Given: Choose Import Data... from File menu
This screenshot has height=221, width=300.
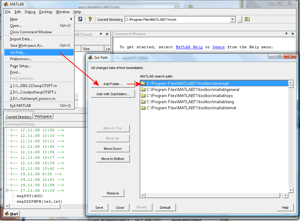Looking at the screenshot, I should 39,39.
